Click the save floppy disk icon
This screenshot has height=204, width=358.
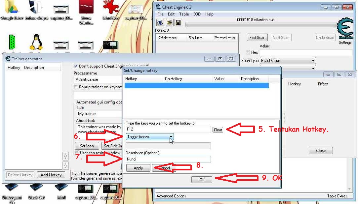pyautogui.click(x=178, y=22)
